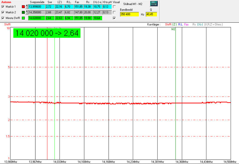Click |Z| in the Kurvfärger legend

pos(174,24)
